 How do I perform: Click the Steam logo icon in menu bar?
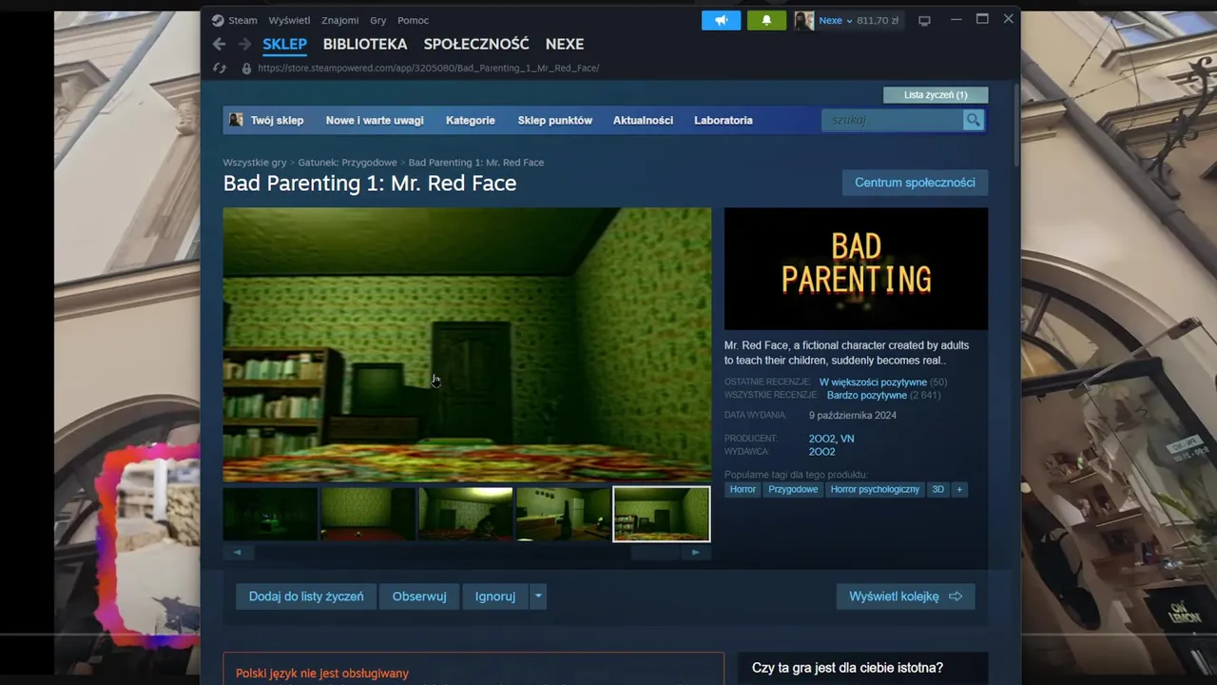coord(218,20)
